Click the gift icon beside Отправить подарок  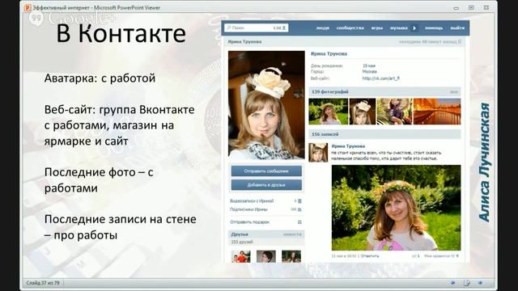299,222
